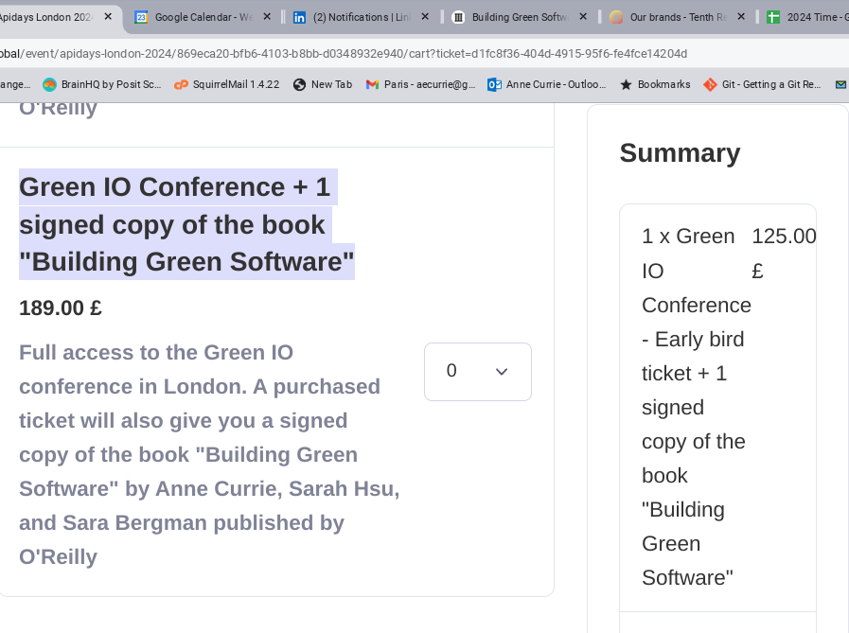
Task: Close the LinkedIn Notifications tab
Action: (425, 17)
